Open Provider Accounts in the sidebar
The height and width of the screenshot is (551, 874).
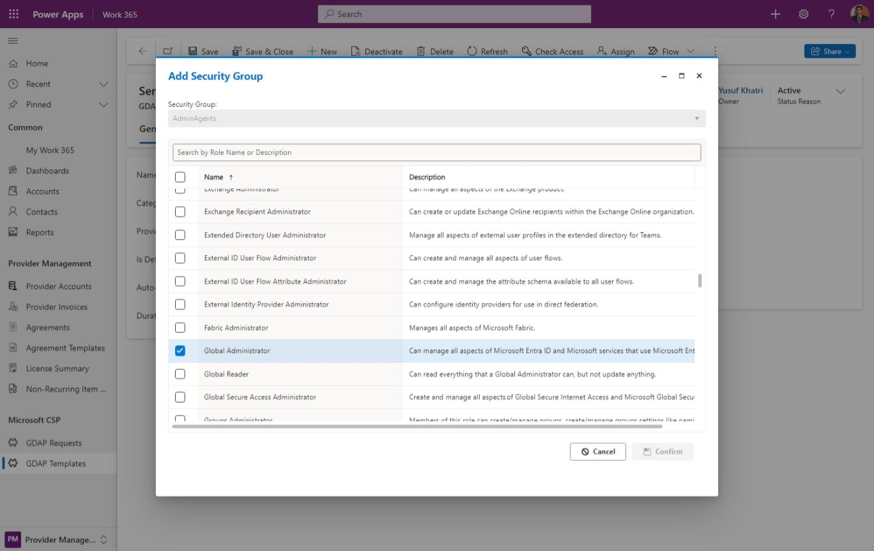59,286
